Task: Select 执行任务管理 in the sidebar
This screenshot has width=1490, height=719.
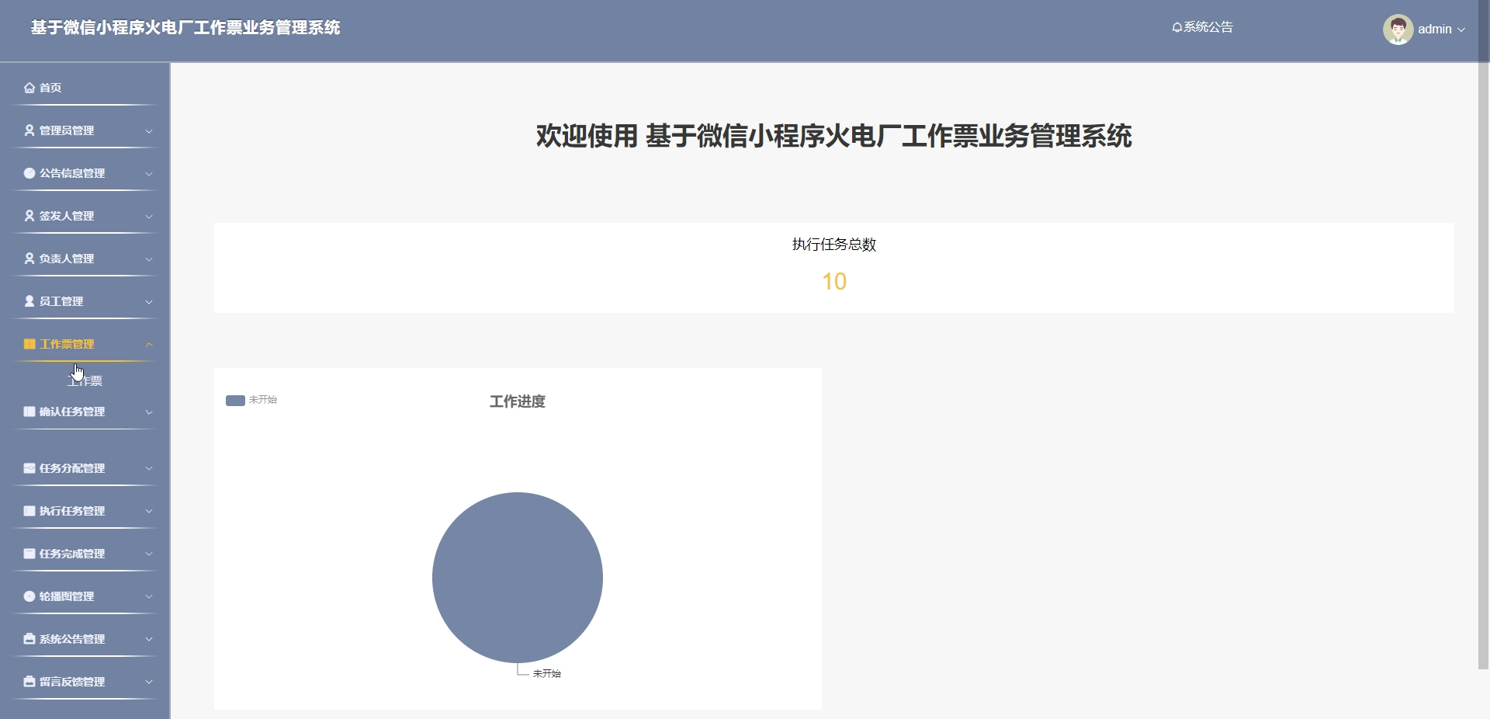Action: coord(85,511)
